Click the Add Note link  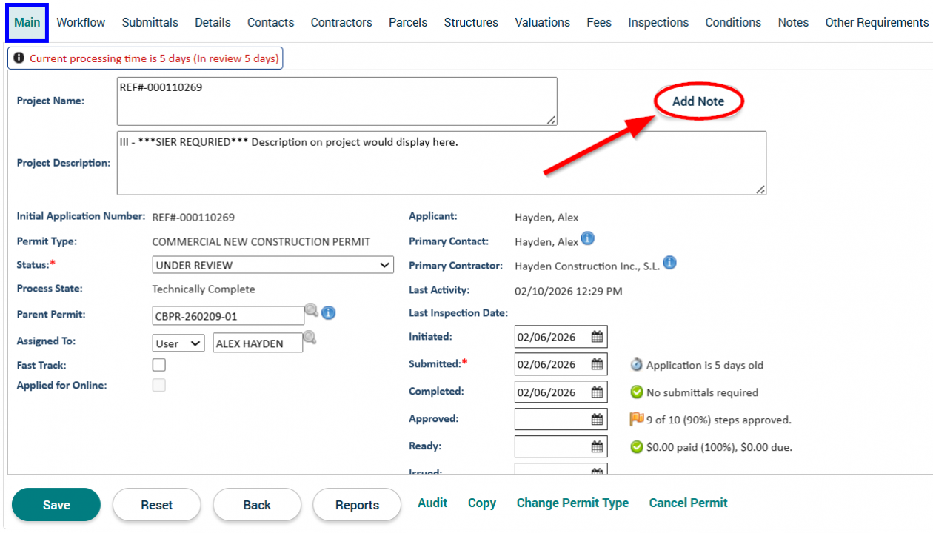(698, 101)
